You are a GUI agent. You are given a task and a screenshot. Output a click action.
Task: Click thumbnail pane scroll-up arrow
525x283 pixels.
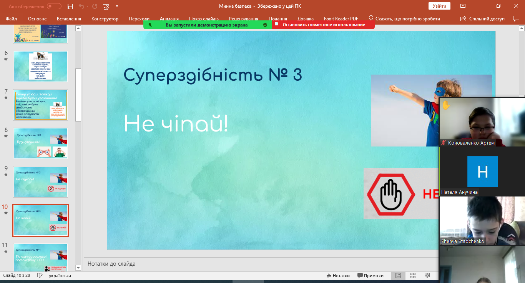pyautogui.click(x=78, y=28)
